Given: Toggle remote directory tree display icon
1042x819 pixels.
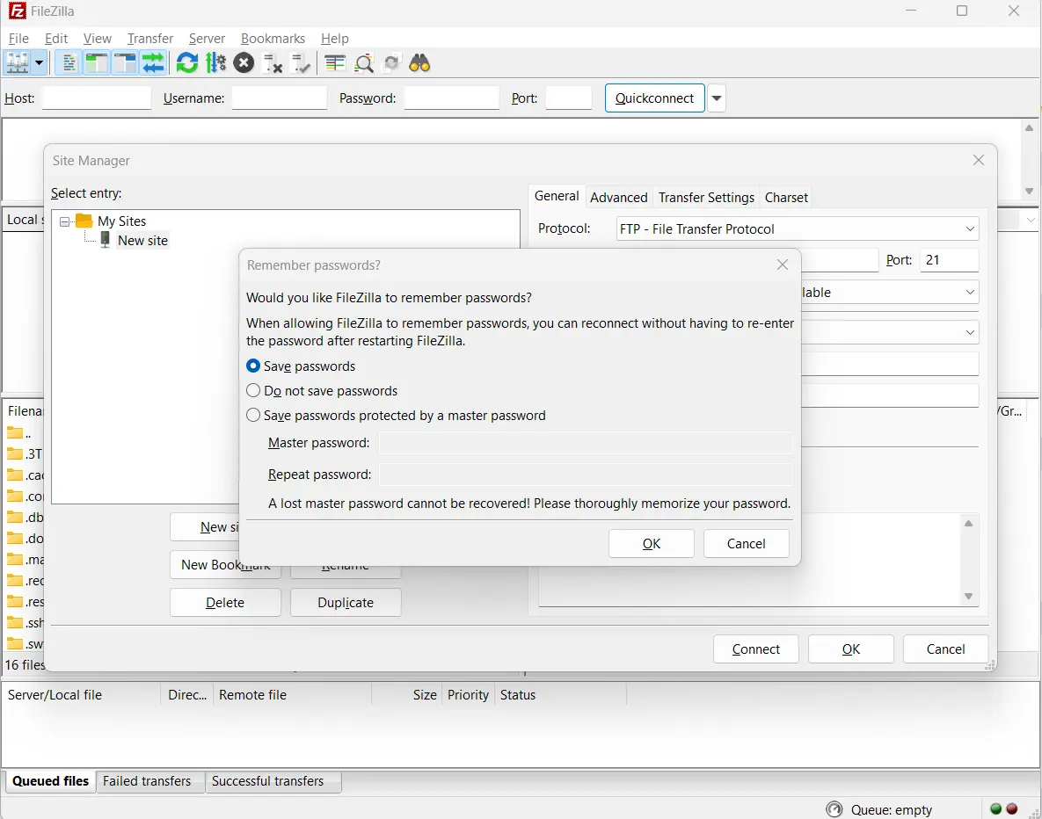Looking at the screenshot, I should click(124, 63).
